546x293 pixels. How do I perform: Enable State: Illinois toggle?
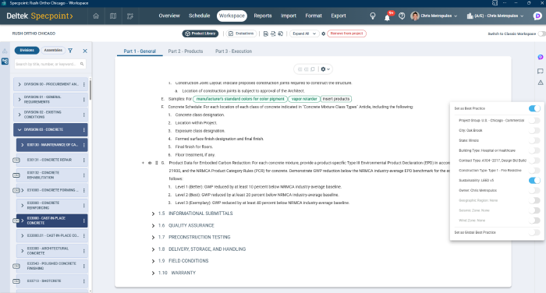point(534,140)
